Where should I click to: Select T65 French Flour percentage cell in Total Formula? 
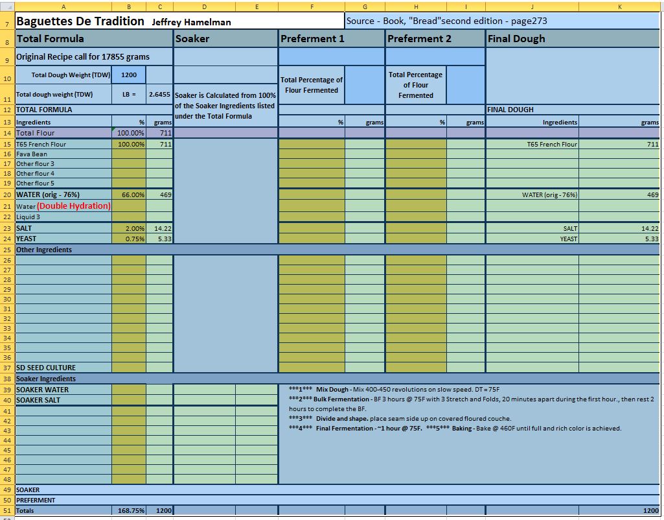point(129,144)
